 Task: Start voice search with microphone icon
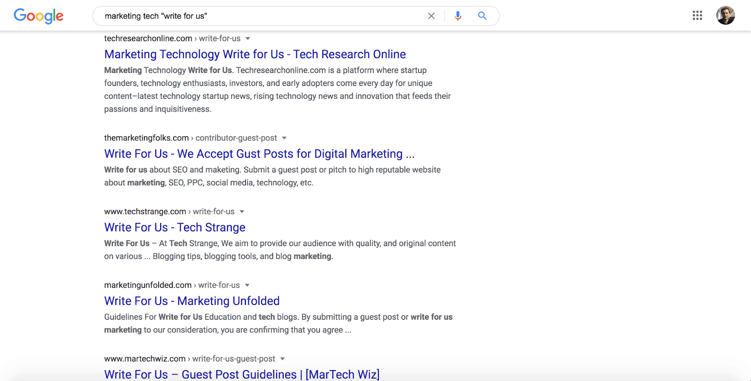click(458, 16)
